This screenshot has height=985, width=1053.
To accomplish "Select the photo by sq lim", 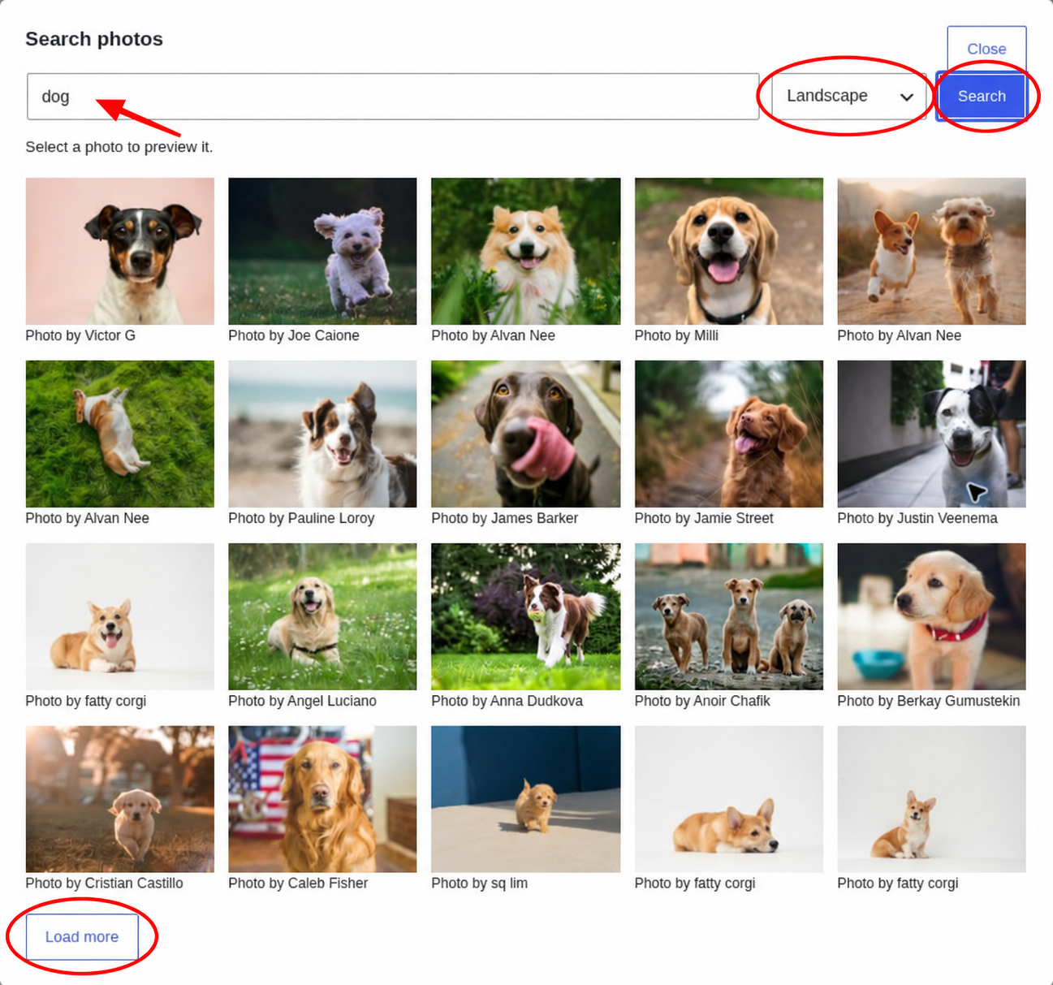I will (526, 799).
